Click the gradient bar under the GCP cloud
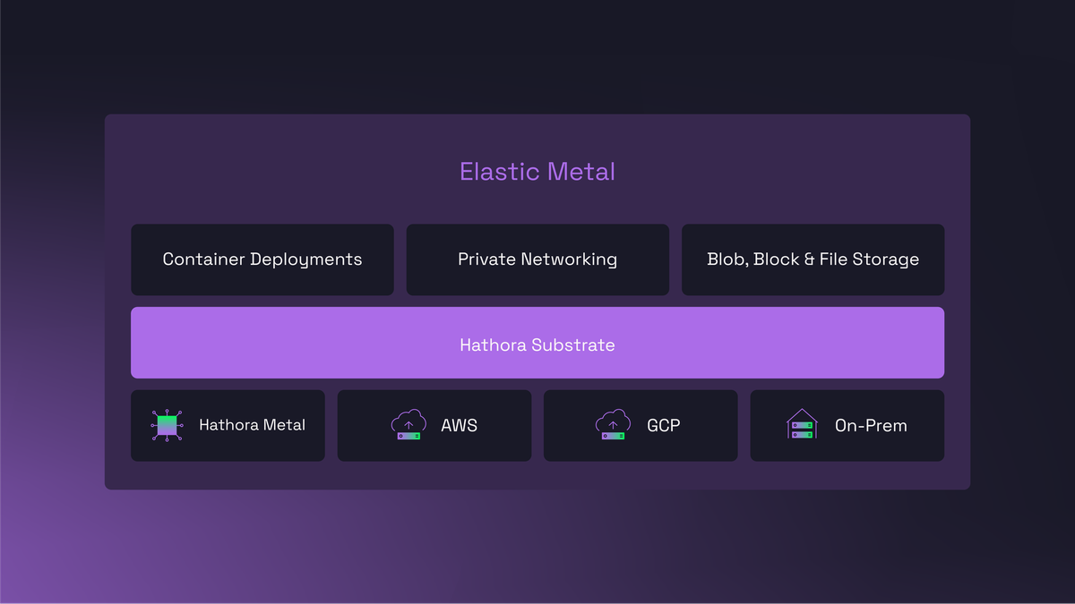 [613, 435]
